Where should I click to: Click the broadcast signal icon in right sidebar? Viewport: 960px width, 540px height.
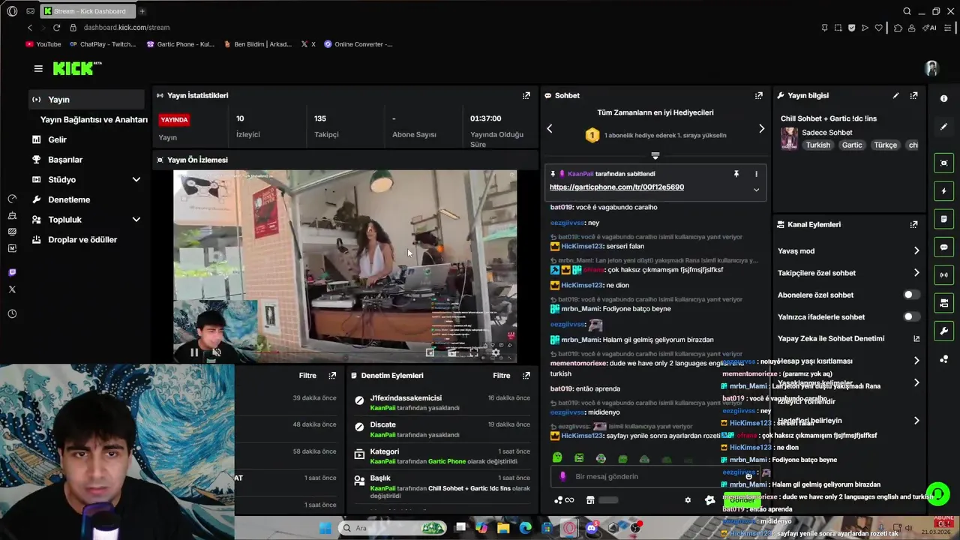[x=943, y=274]
